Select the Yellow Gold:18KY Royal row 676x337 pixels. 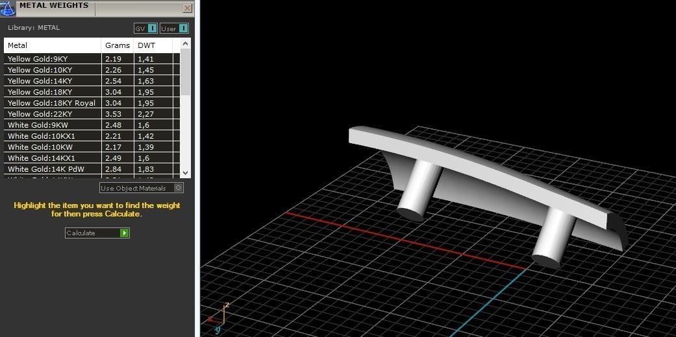[92, 103]
